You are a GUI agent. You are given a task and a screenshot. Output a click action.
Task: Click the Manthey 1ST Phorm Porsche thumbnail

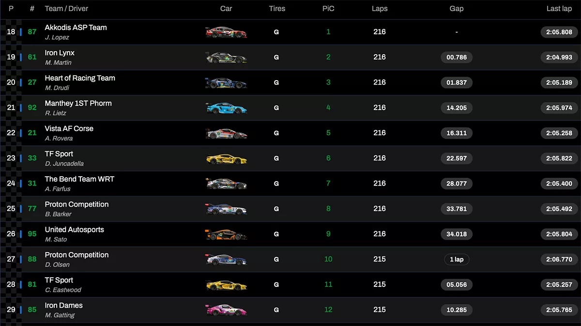coord(226,108)
